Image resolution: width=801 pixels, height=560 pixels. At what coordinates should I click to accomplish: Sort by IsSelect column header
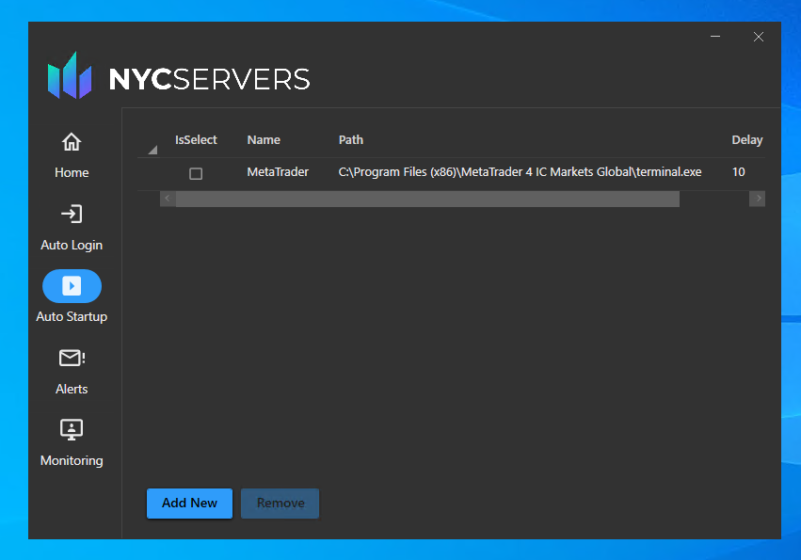tap(196, 140)
